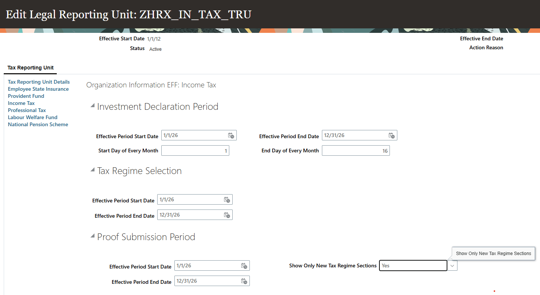Click the page title ZHRX_IN_TAX_TRU
This screenshot has width=540, height=295.
tap(195, 14)
